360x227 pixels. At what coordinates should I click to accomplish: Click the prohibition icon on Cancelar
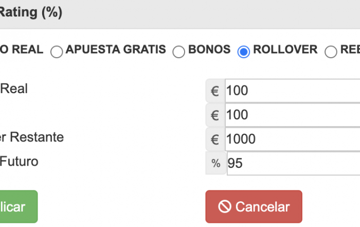coord(225,206)
